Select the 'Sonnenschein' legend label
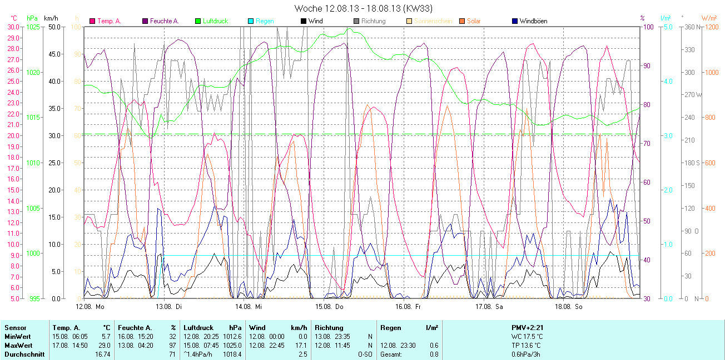Viewport: 725px width, 360px height. click(x=433, y=21)
